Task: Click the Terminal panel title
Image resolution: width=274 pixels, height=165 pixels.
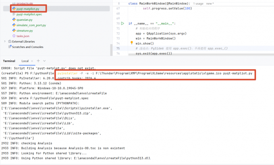Action: (x=9, y=61)
